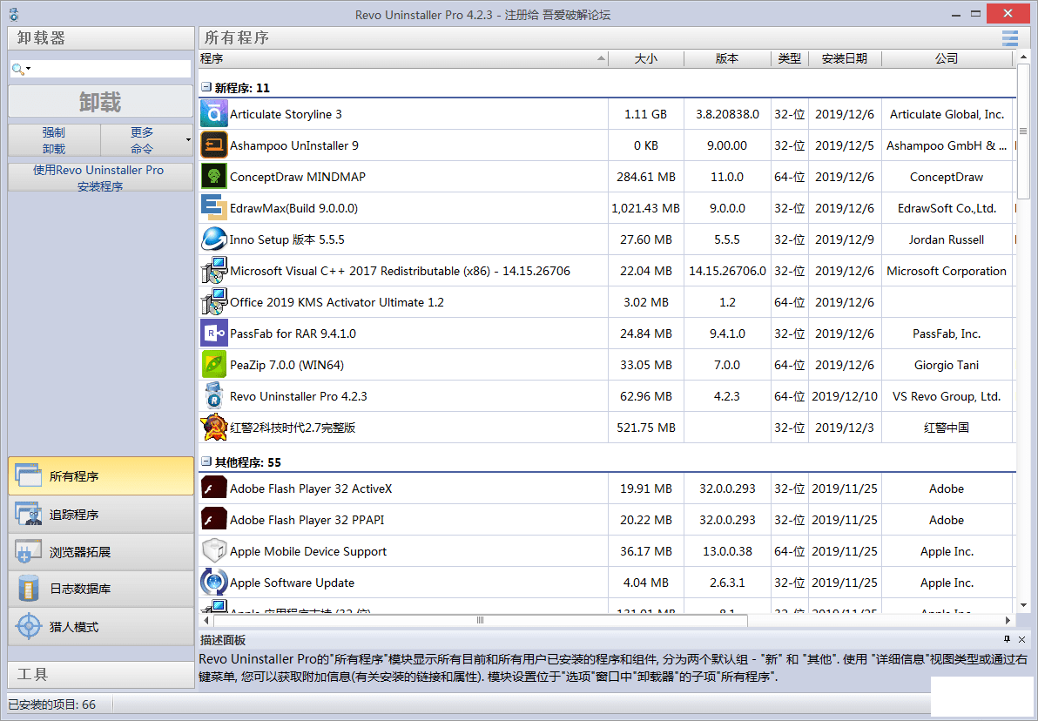Click the Apple Software Update icon

(x=214, y=582)
